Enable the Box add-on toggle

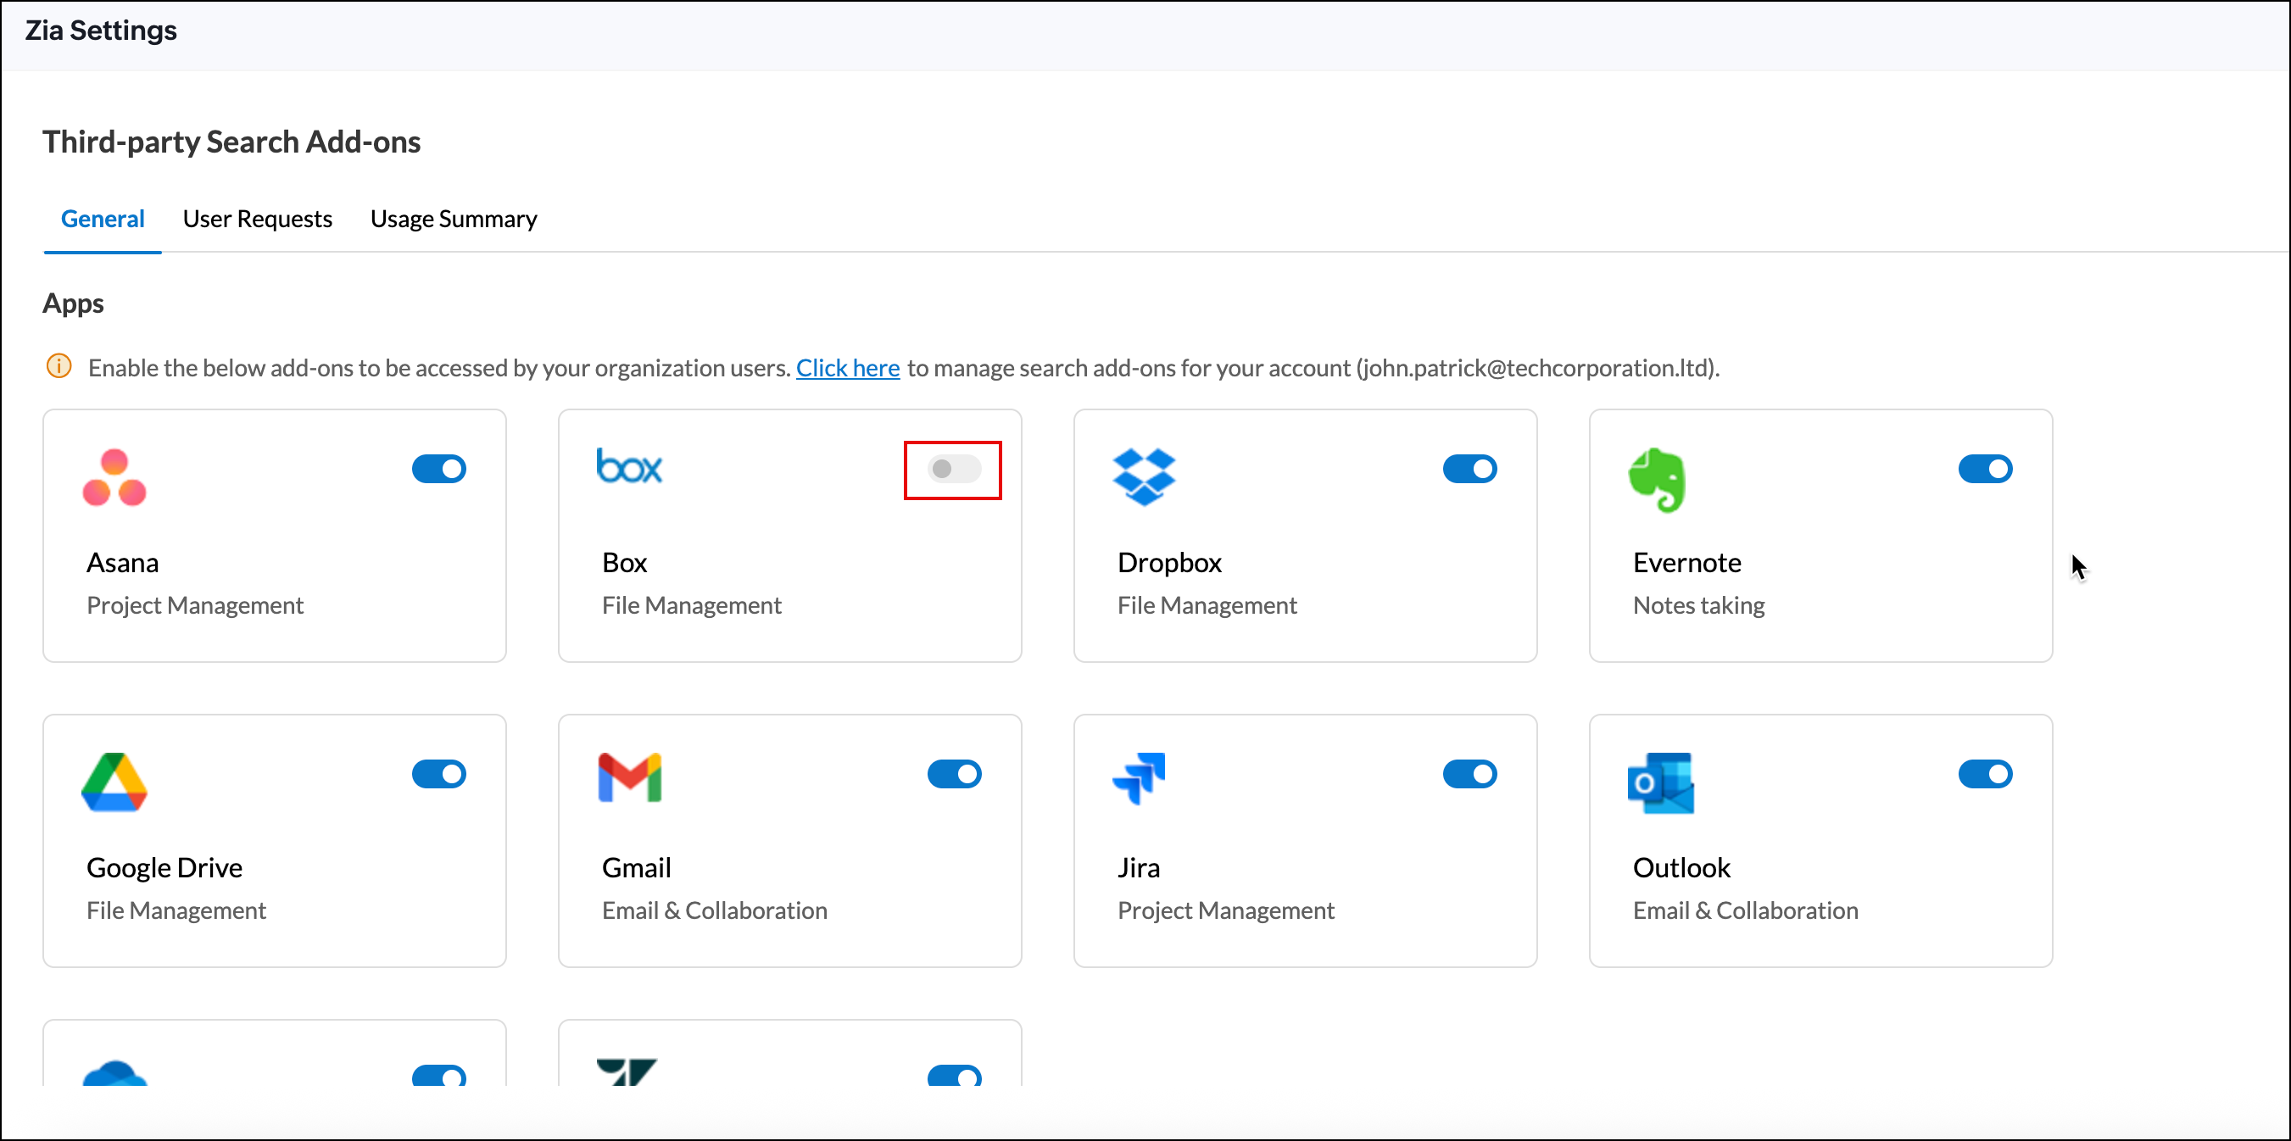coord(953,469)
